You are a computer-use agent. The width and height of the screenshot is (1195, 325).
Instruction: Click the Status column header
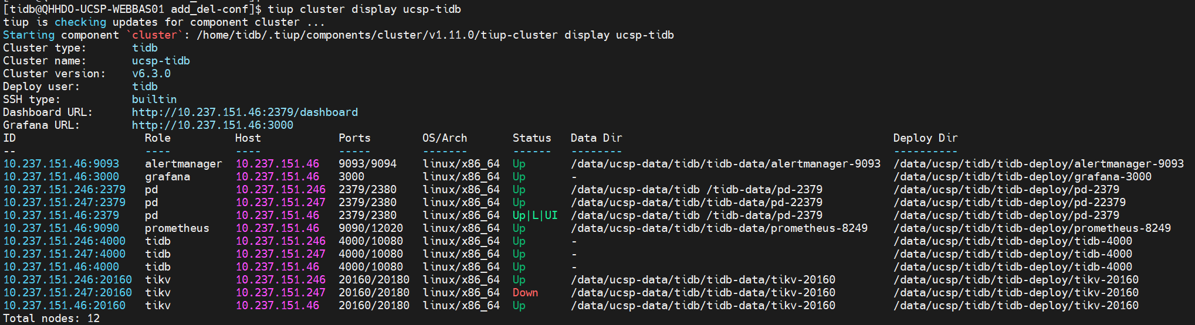coord(532,138)
